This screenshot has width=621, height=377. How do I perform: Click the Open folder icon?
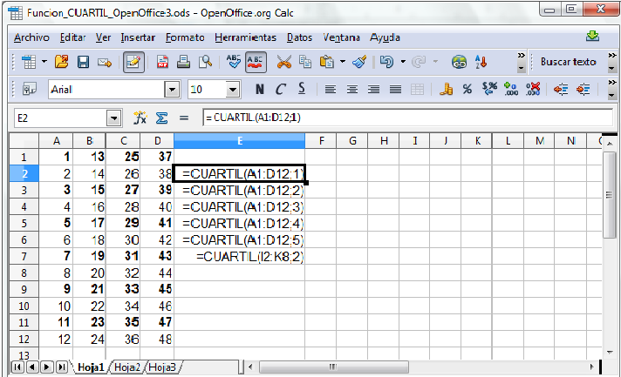[61, 62]
